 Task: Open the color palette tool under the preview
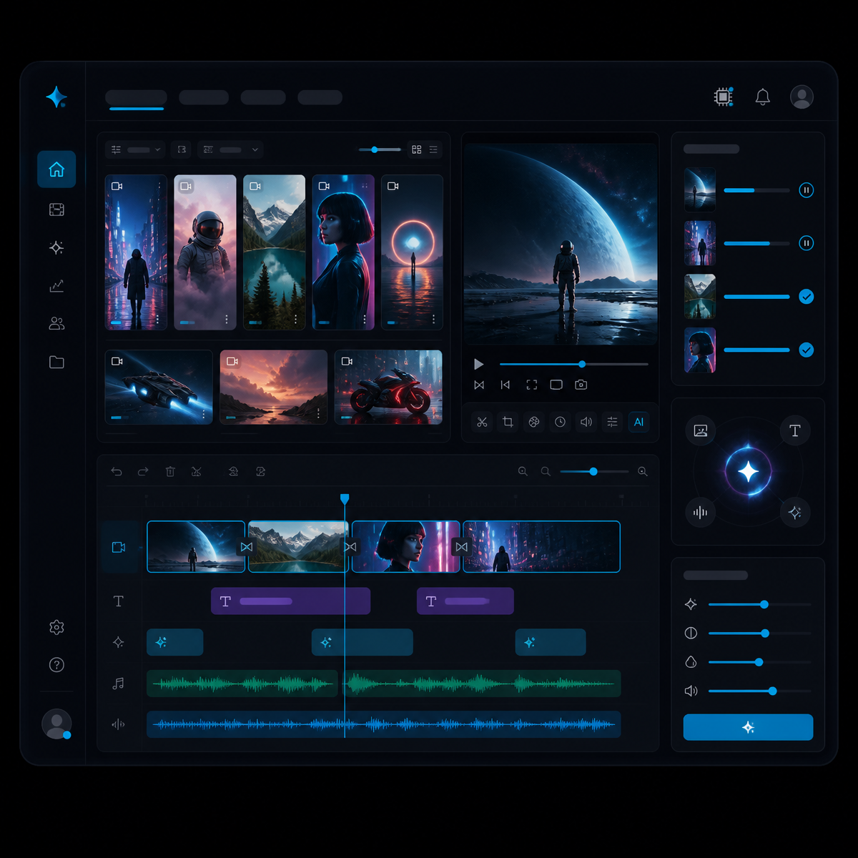(x=533, y=422)
